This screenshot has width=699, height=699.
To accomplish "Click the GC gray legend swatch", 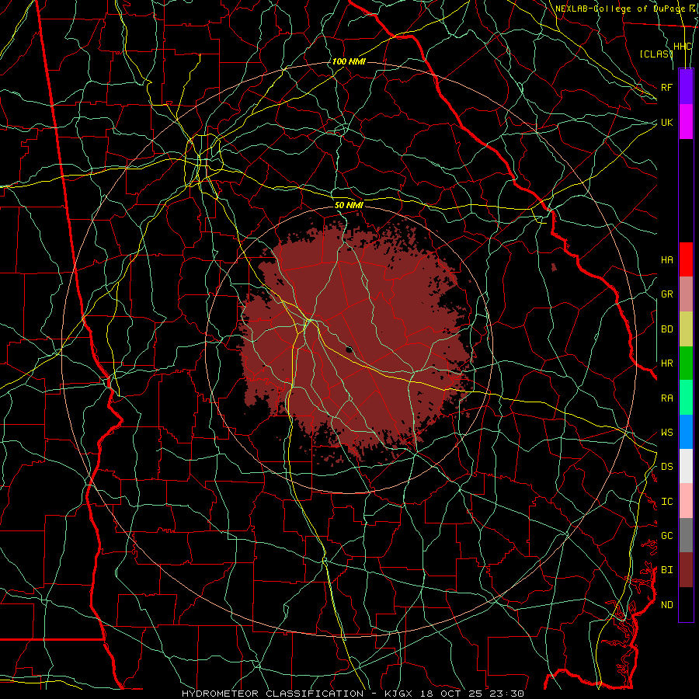I will [x=686, y=535].
